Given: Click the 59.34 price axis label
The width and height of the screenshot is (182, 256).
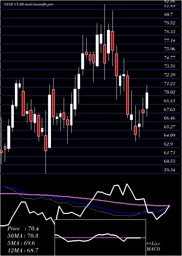Looking at the screenshot, I should [x=170, y=170].
